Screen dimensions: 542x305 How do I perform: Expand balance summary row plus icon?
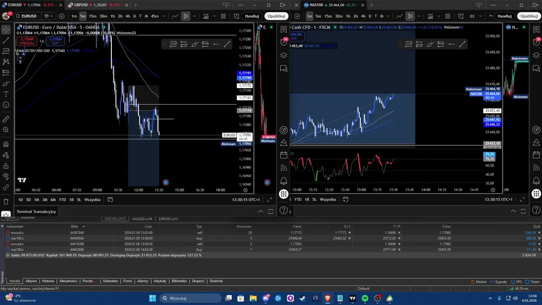[x=8, y=255]
